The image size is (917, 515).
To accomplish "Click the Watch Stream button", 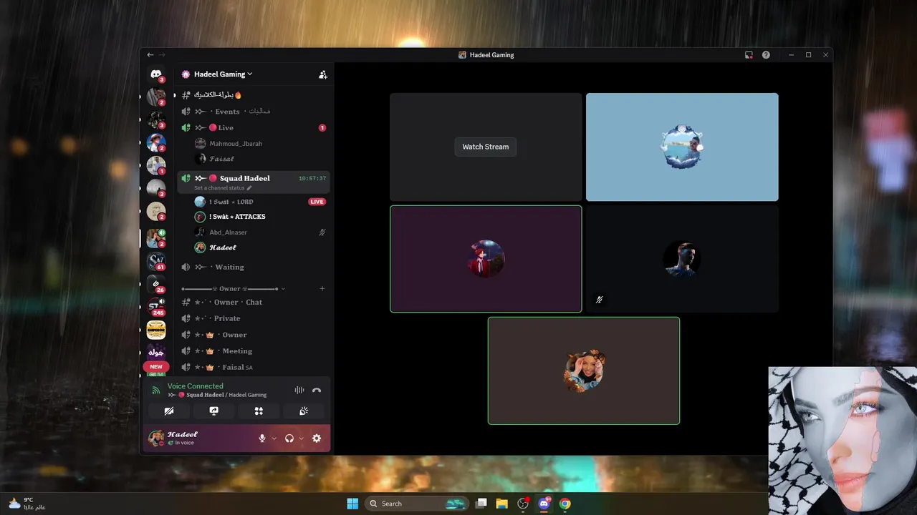I will pyautogui.click(x=486, y=147).
